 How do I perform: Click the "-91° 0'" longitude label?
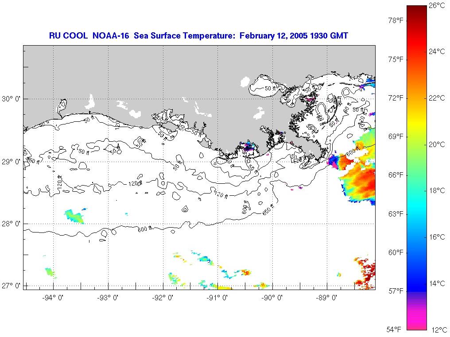pyautogui.click(x=217, y=298)
